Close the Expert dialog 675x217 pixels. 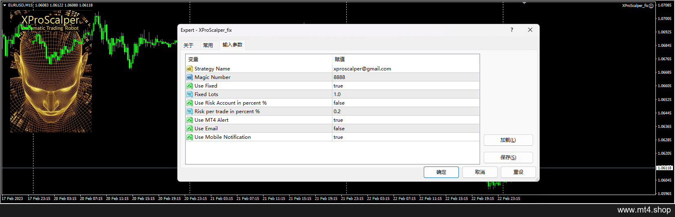click(x=530, y=30)
